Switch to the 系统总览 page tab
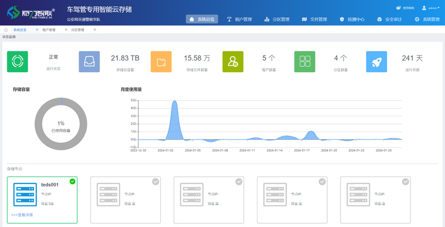 pos(20,30)
